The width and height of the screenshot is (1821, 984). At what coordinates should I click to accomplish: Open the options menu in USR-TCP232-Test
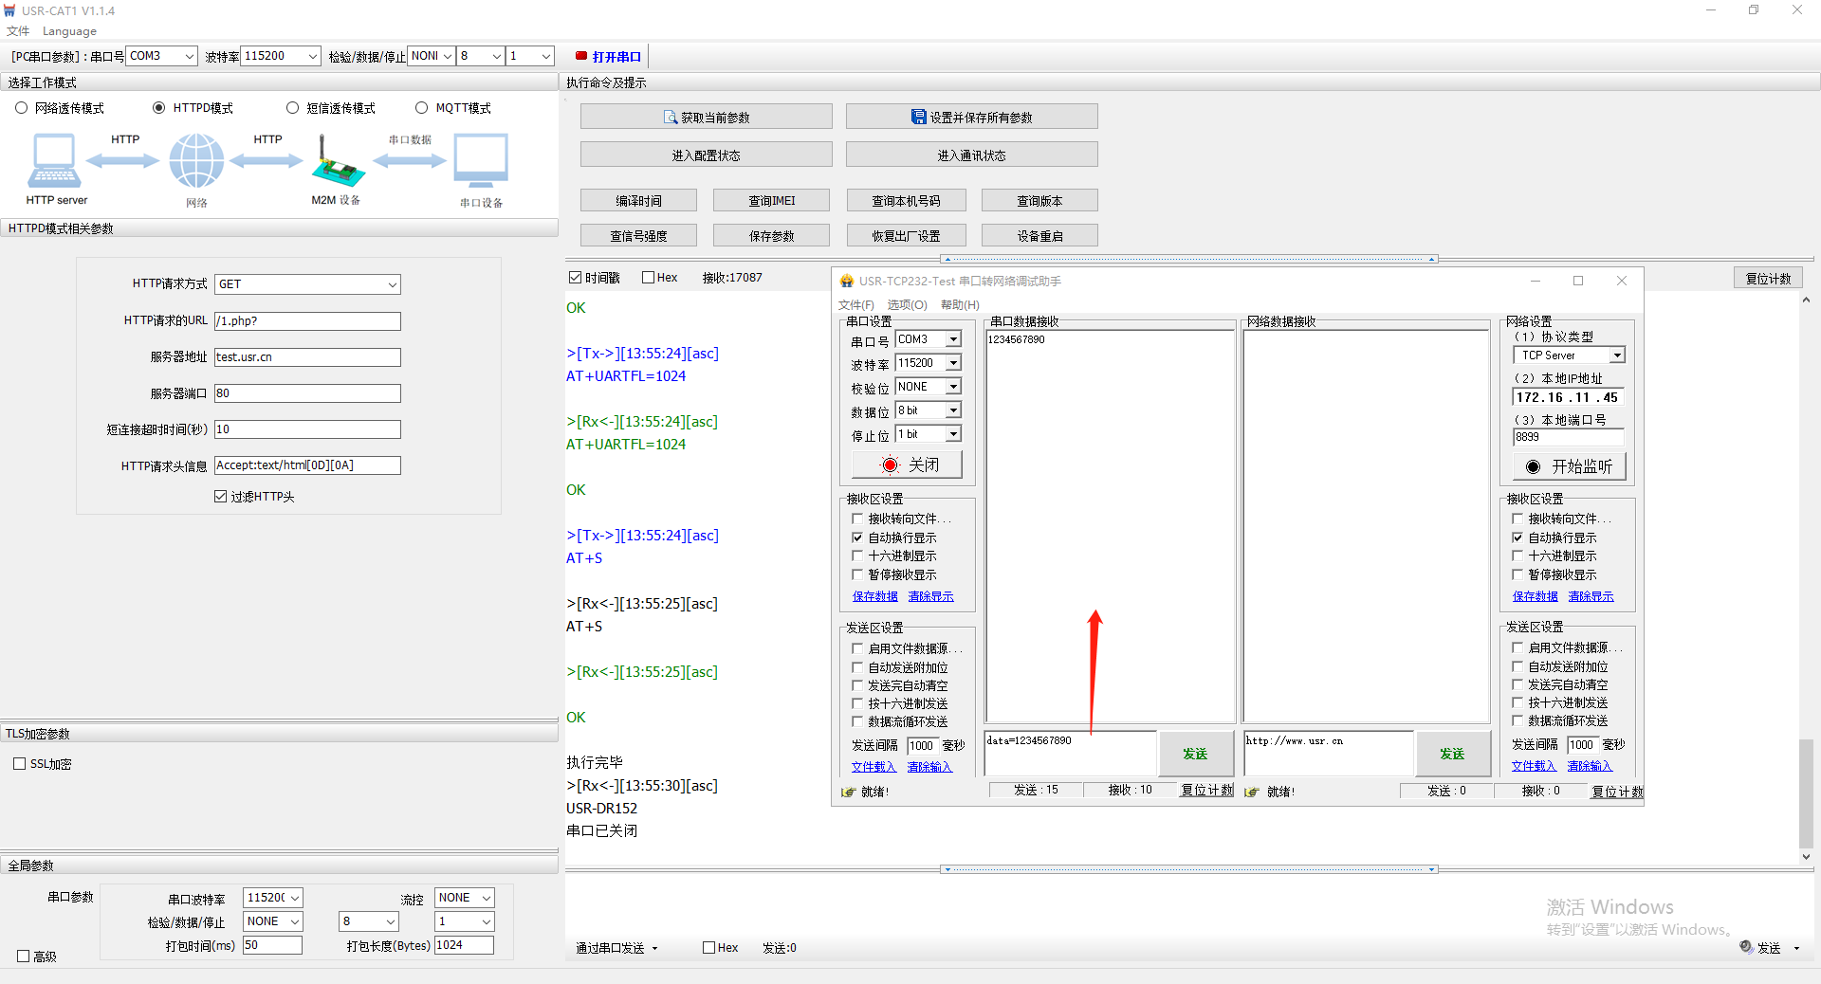[x=907, y=305]
